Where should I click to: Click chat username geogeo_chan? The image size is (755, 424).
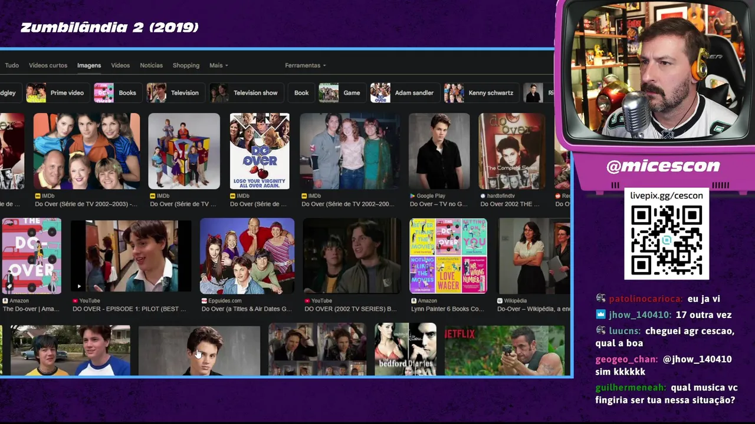pyautogui.click(x=626, y=360)
